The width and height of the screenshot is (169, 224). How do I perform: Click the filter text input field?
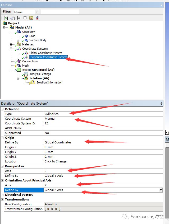60,12
